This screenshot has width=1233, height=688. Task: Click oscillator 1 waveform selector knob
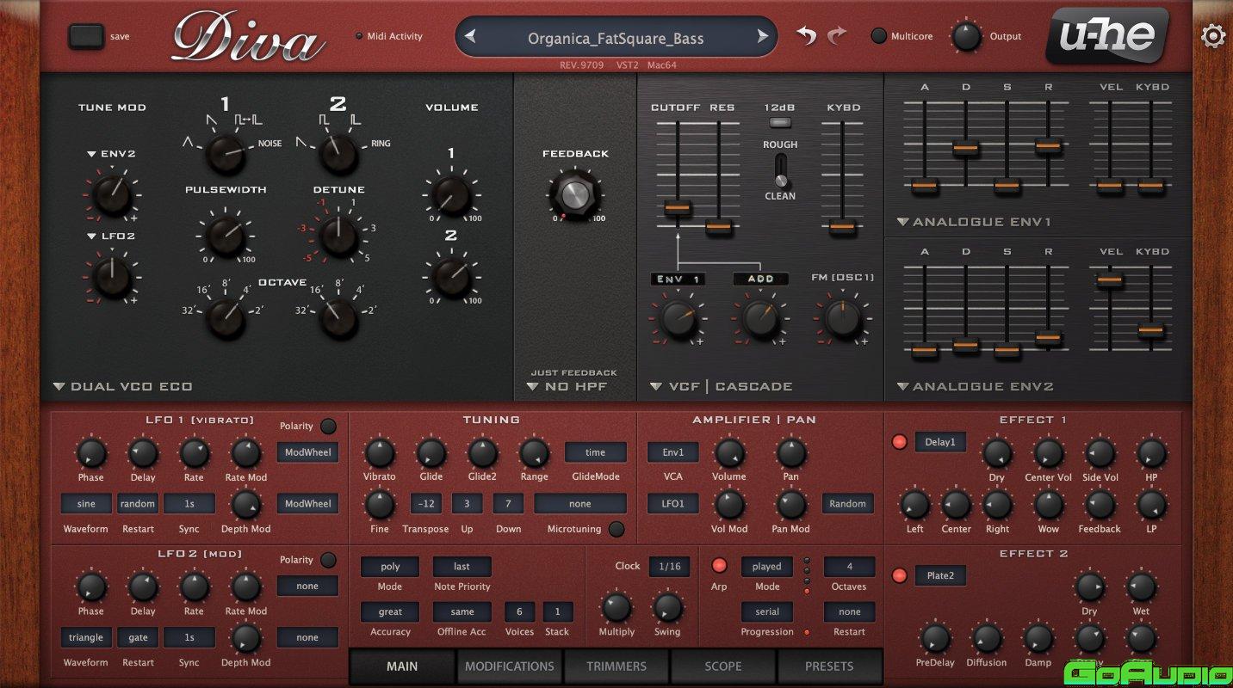pyautogui.click(x=225, y=154)
